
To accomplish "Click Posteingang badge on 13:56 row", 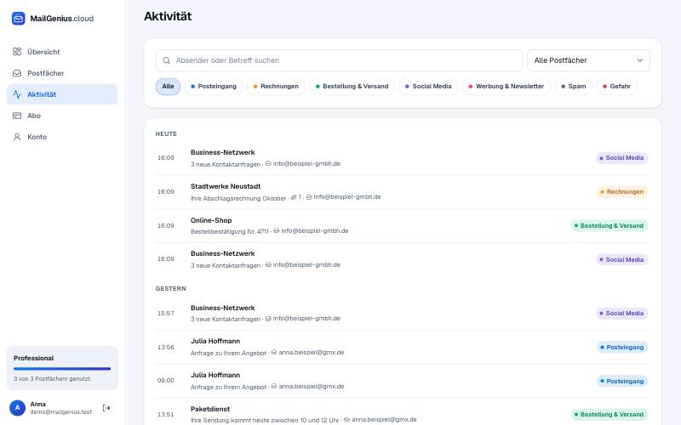I will click(x=622, y=347).
